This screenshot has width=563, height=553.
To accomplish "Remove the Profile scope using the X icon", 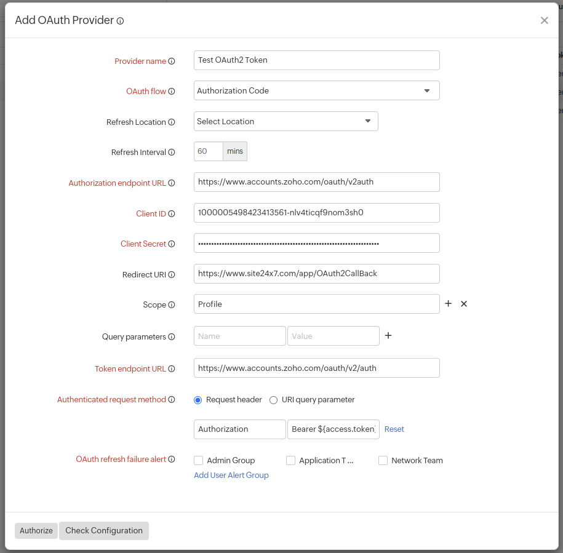I will point(464,303).
